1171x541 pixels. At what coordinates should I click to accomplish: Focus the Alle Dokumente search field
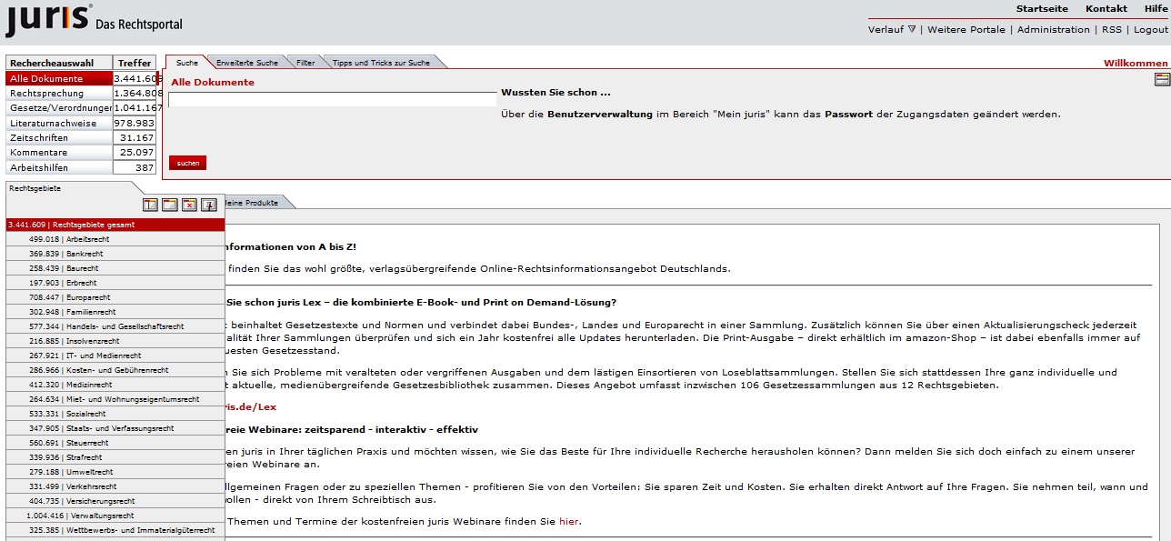tap(333, 100)
